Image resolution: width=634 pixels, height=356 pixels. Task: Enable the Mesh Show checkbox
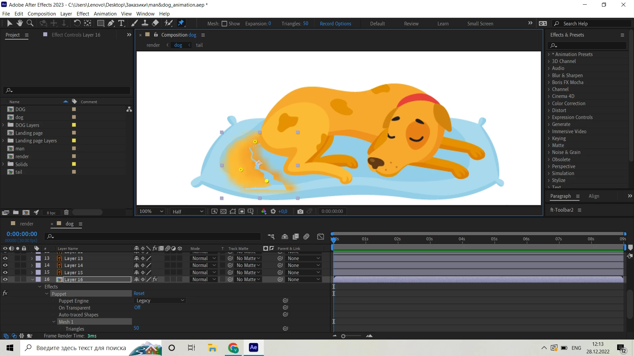coord(225,24)
